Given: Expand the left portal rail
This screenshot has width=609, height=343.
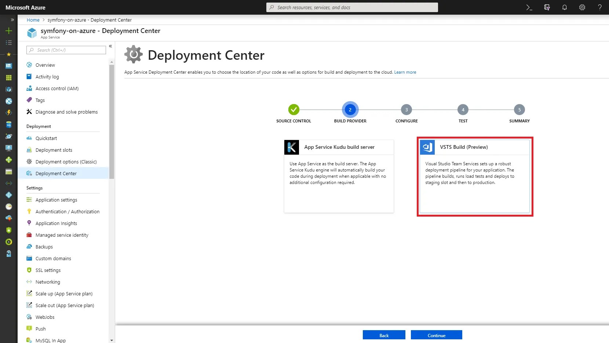Looking at the screenshot, I should click(x=12, y=20).
